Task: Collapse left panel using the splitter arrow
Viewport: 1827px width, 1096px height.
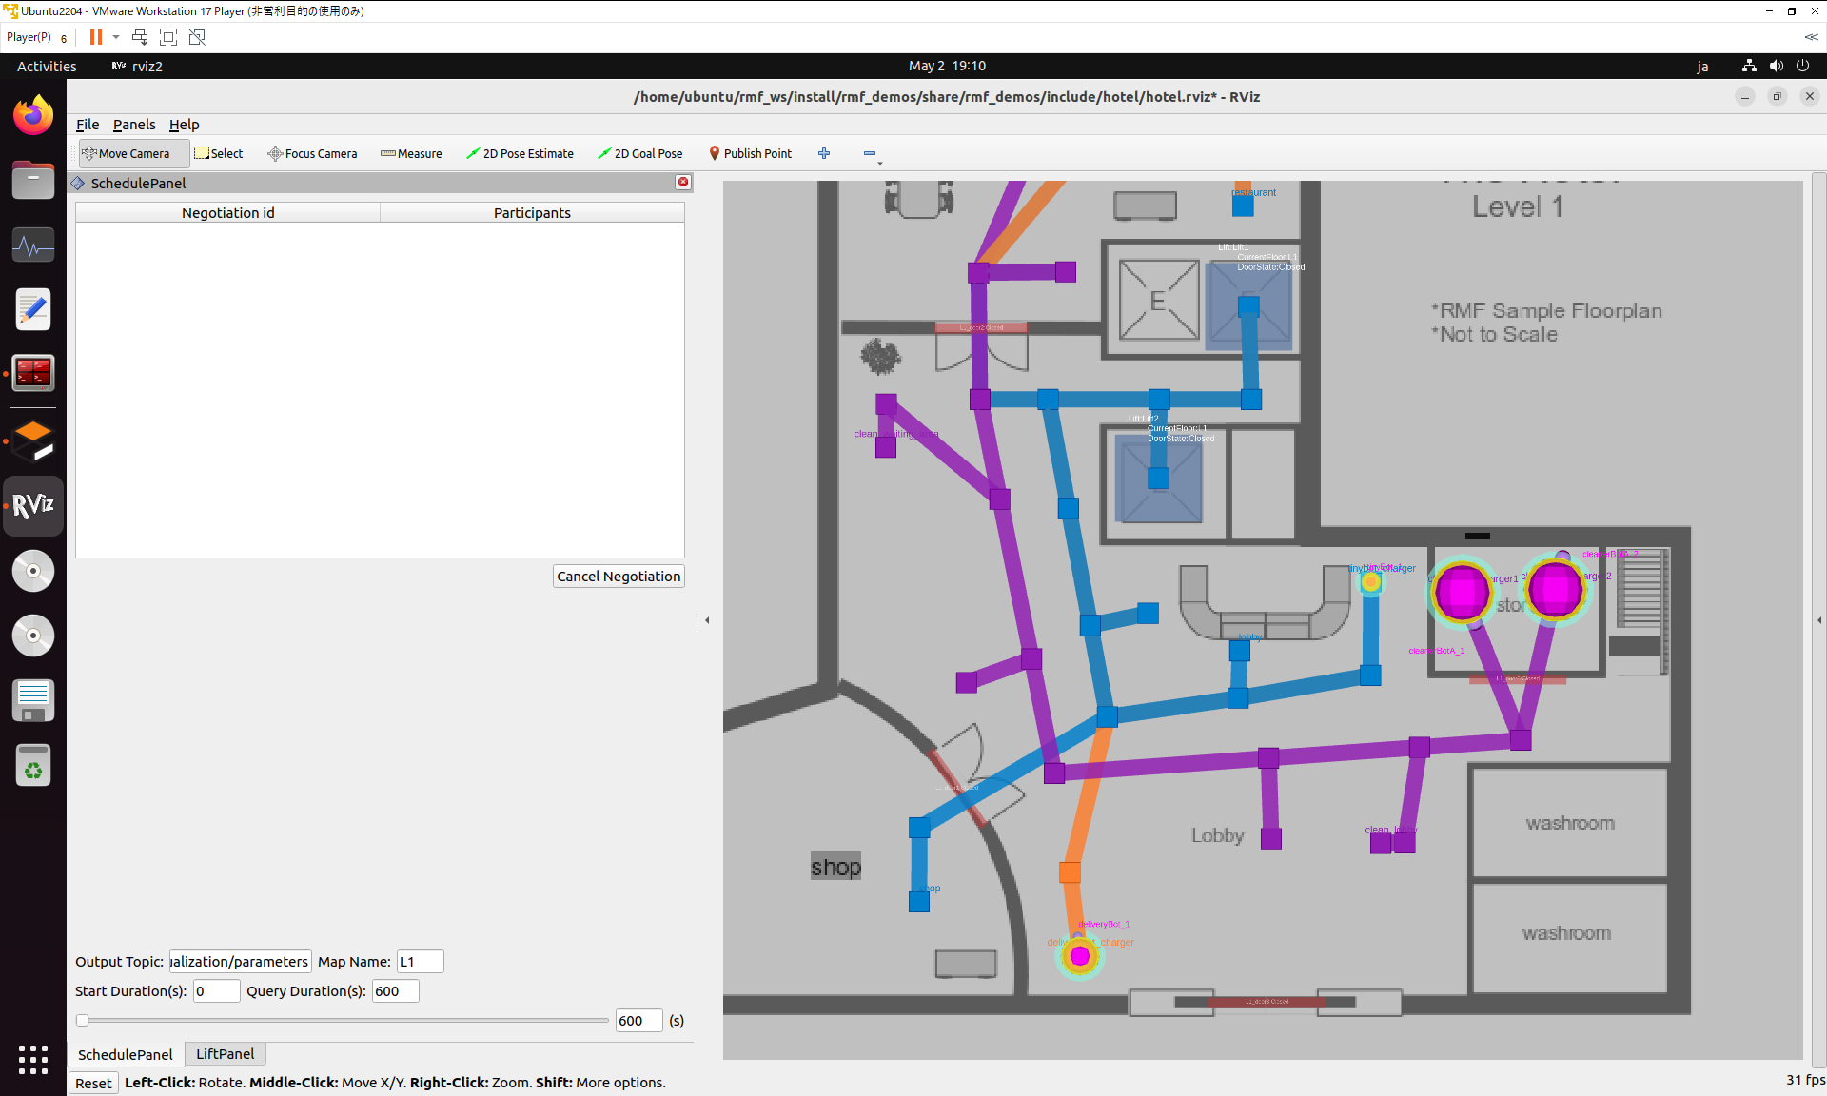Action: [x=707, y=620]
